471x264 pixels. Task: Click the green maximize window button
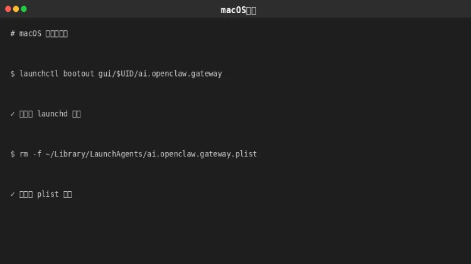(24, 9)
